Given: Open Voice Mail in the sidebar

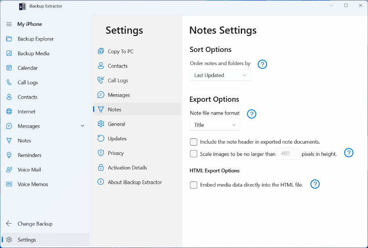Looking at the screenshot, I should coord(29,170).
